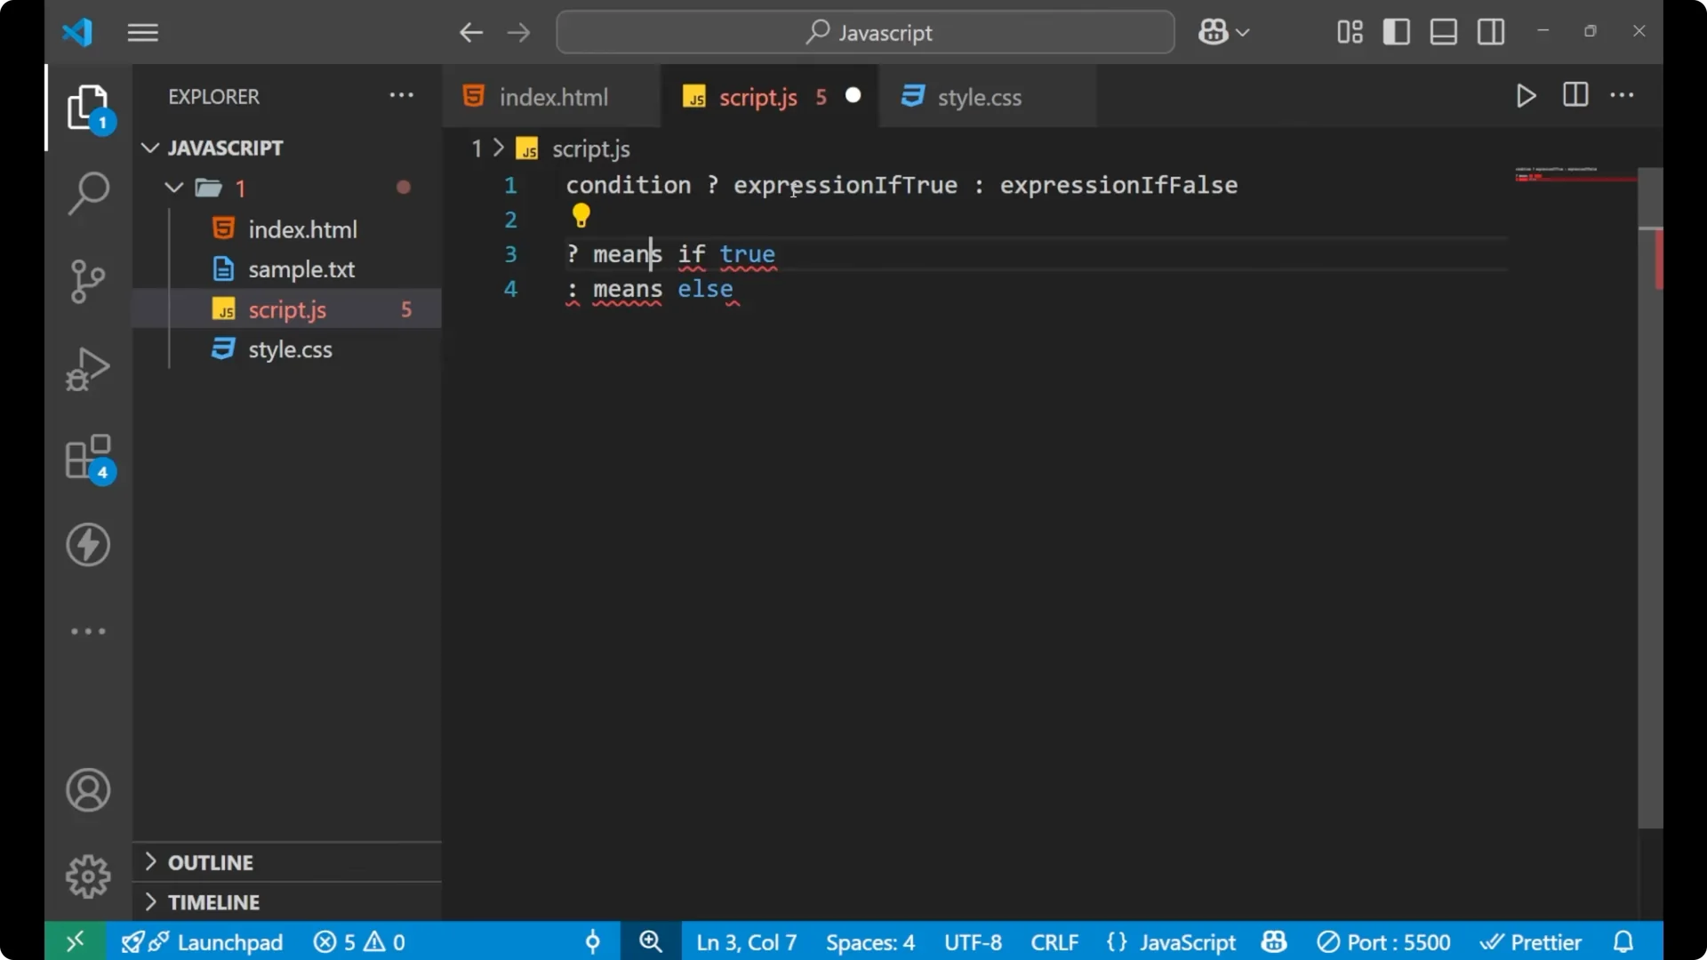Select the Search icon in activity bar
The image size is (1707, 960).
pyautogui.click(x=88, y=192)
